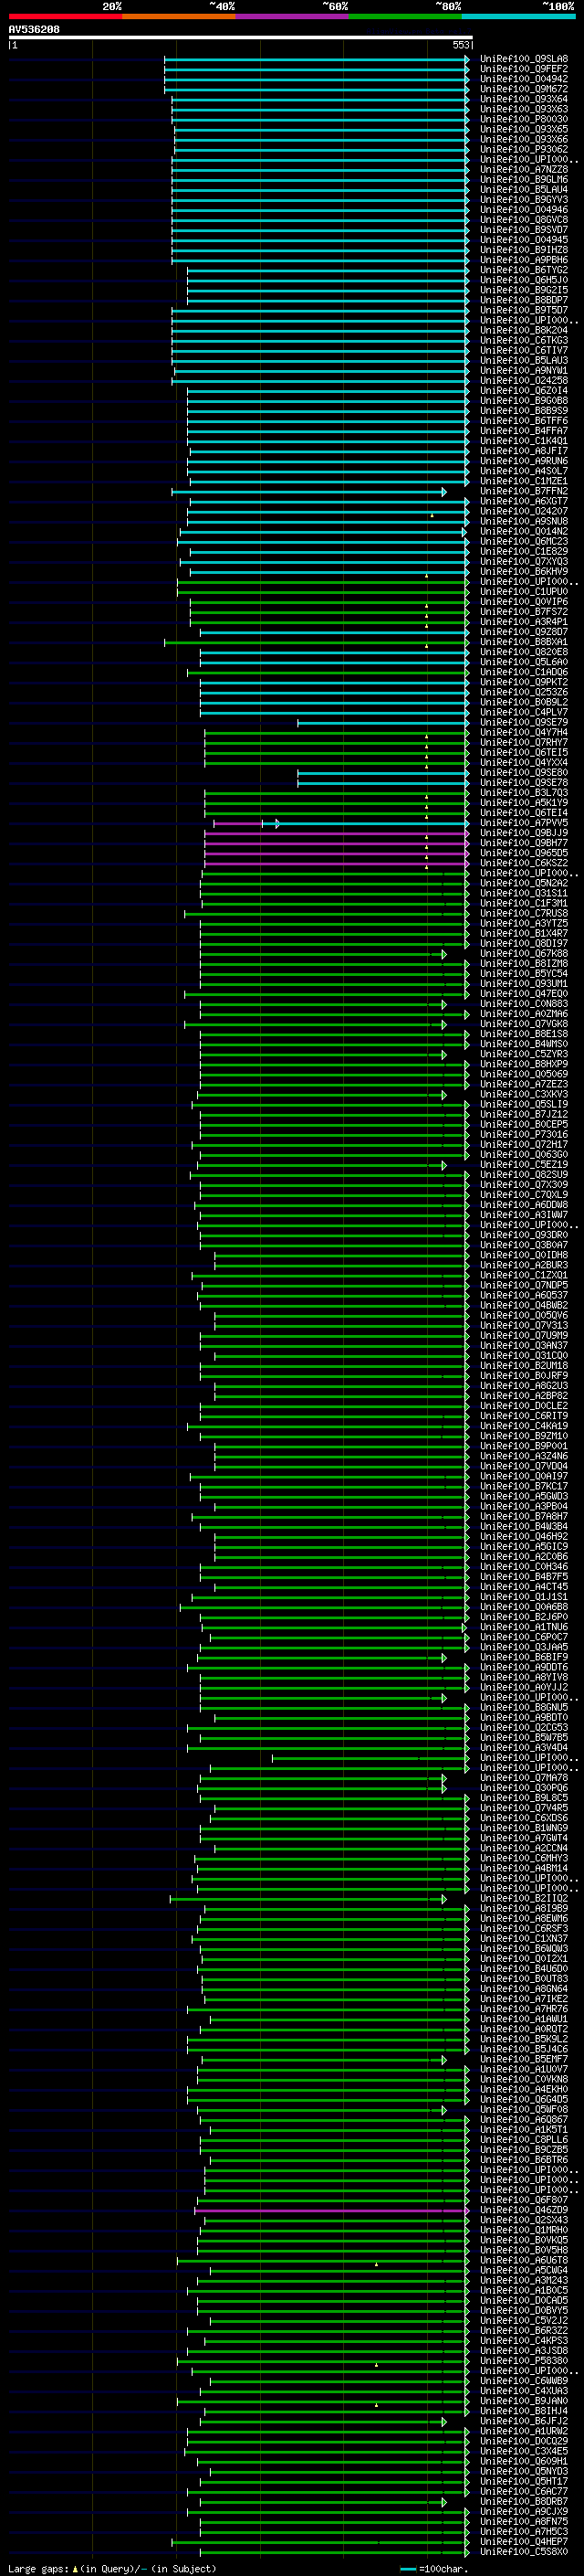Select the UniRef100_B8BXA1 label

pyautogui.click(x=524, y=642)
